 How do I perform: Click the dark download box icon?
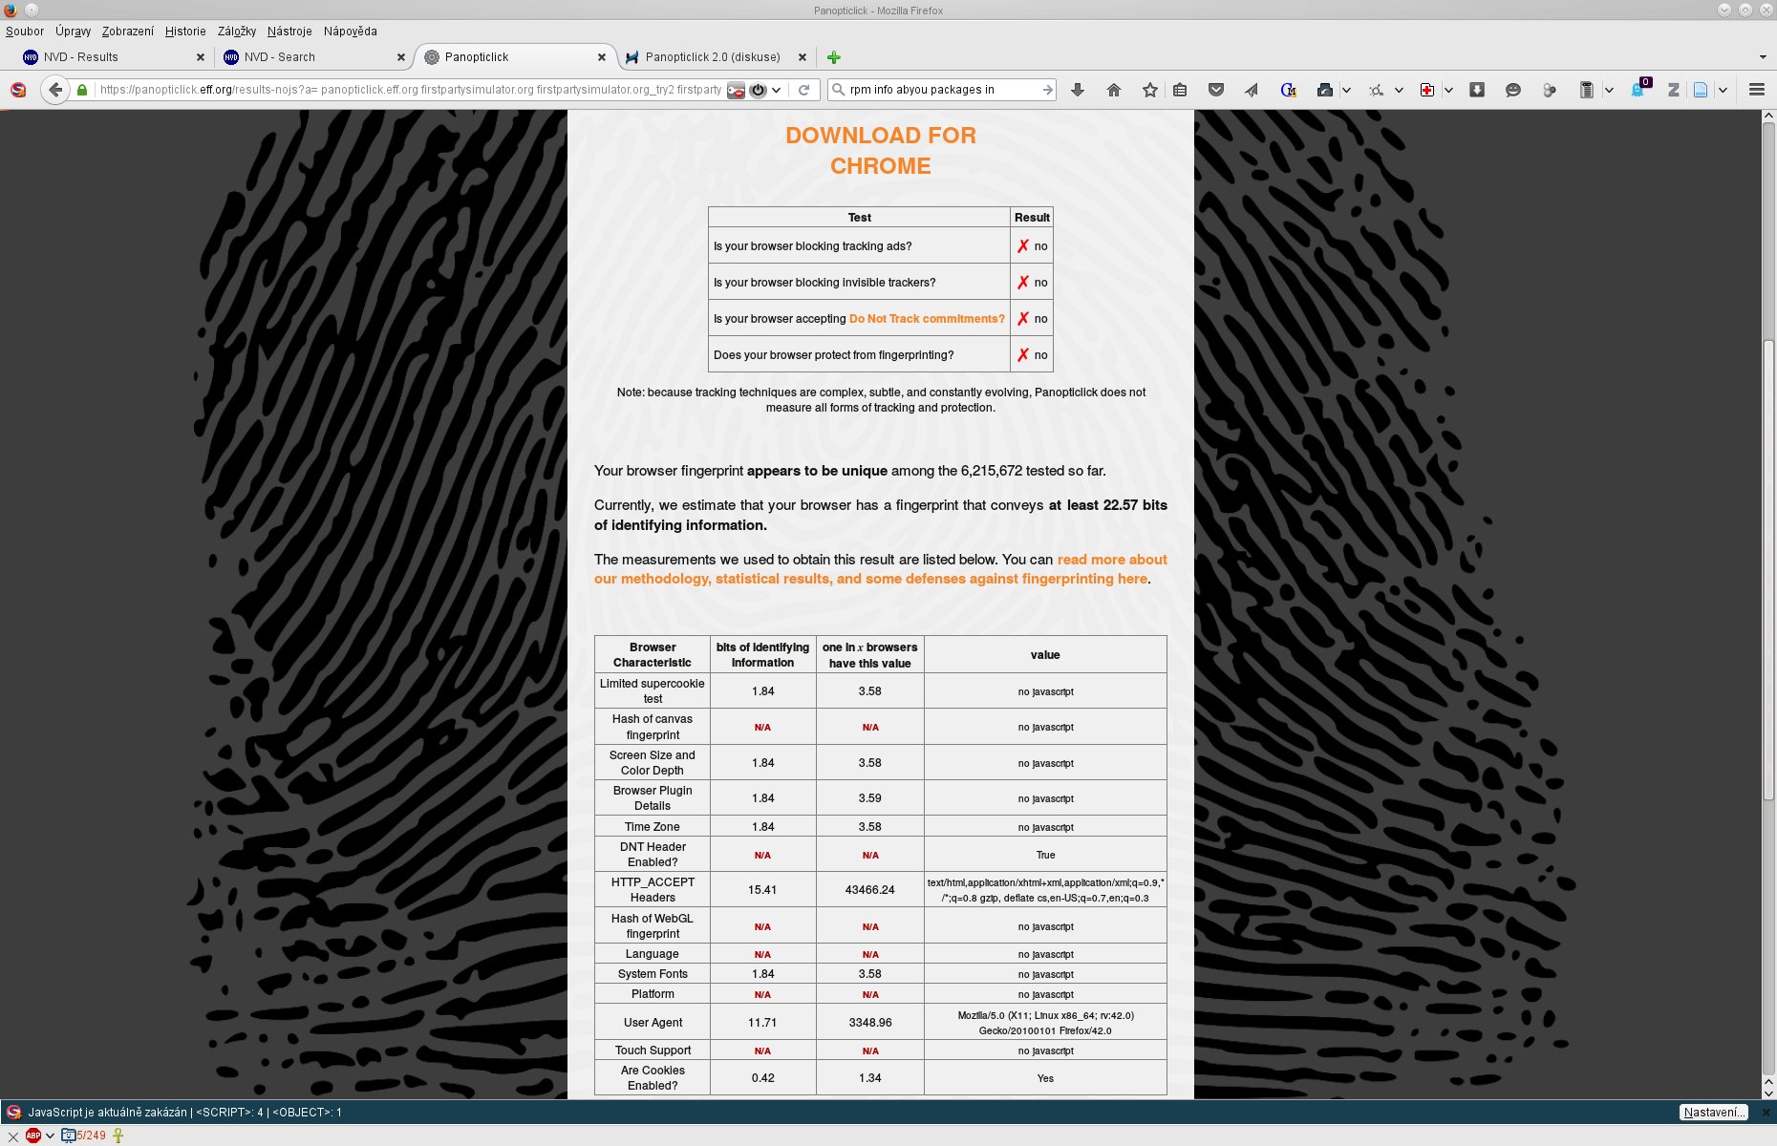click(1477, 90)
